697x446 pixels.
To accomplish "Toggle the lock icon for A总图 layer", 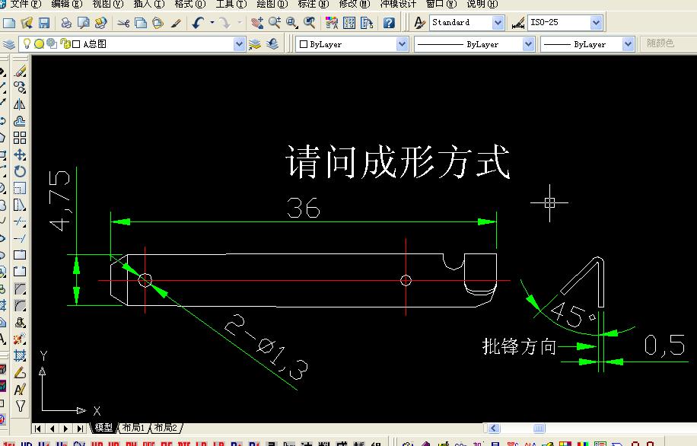I will click(65, 43).
